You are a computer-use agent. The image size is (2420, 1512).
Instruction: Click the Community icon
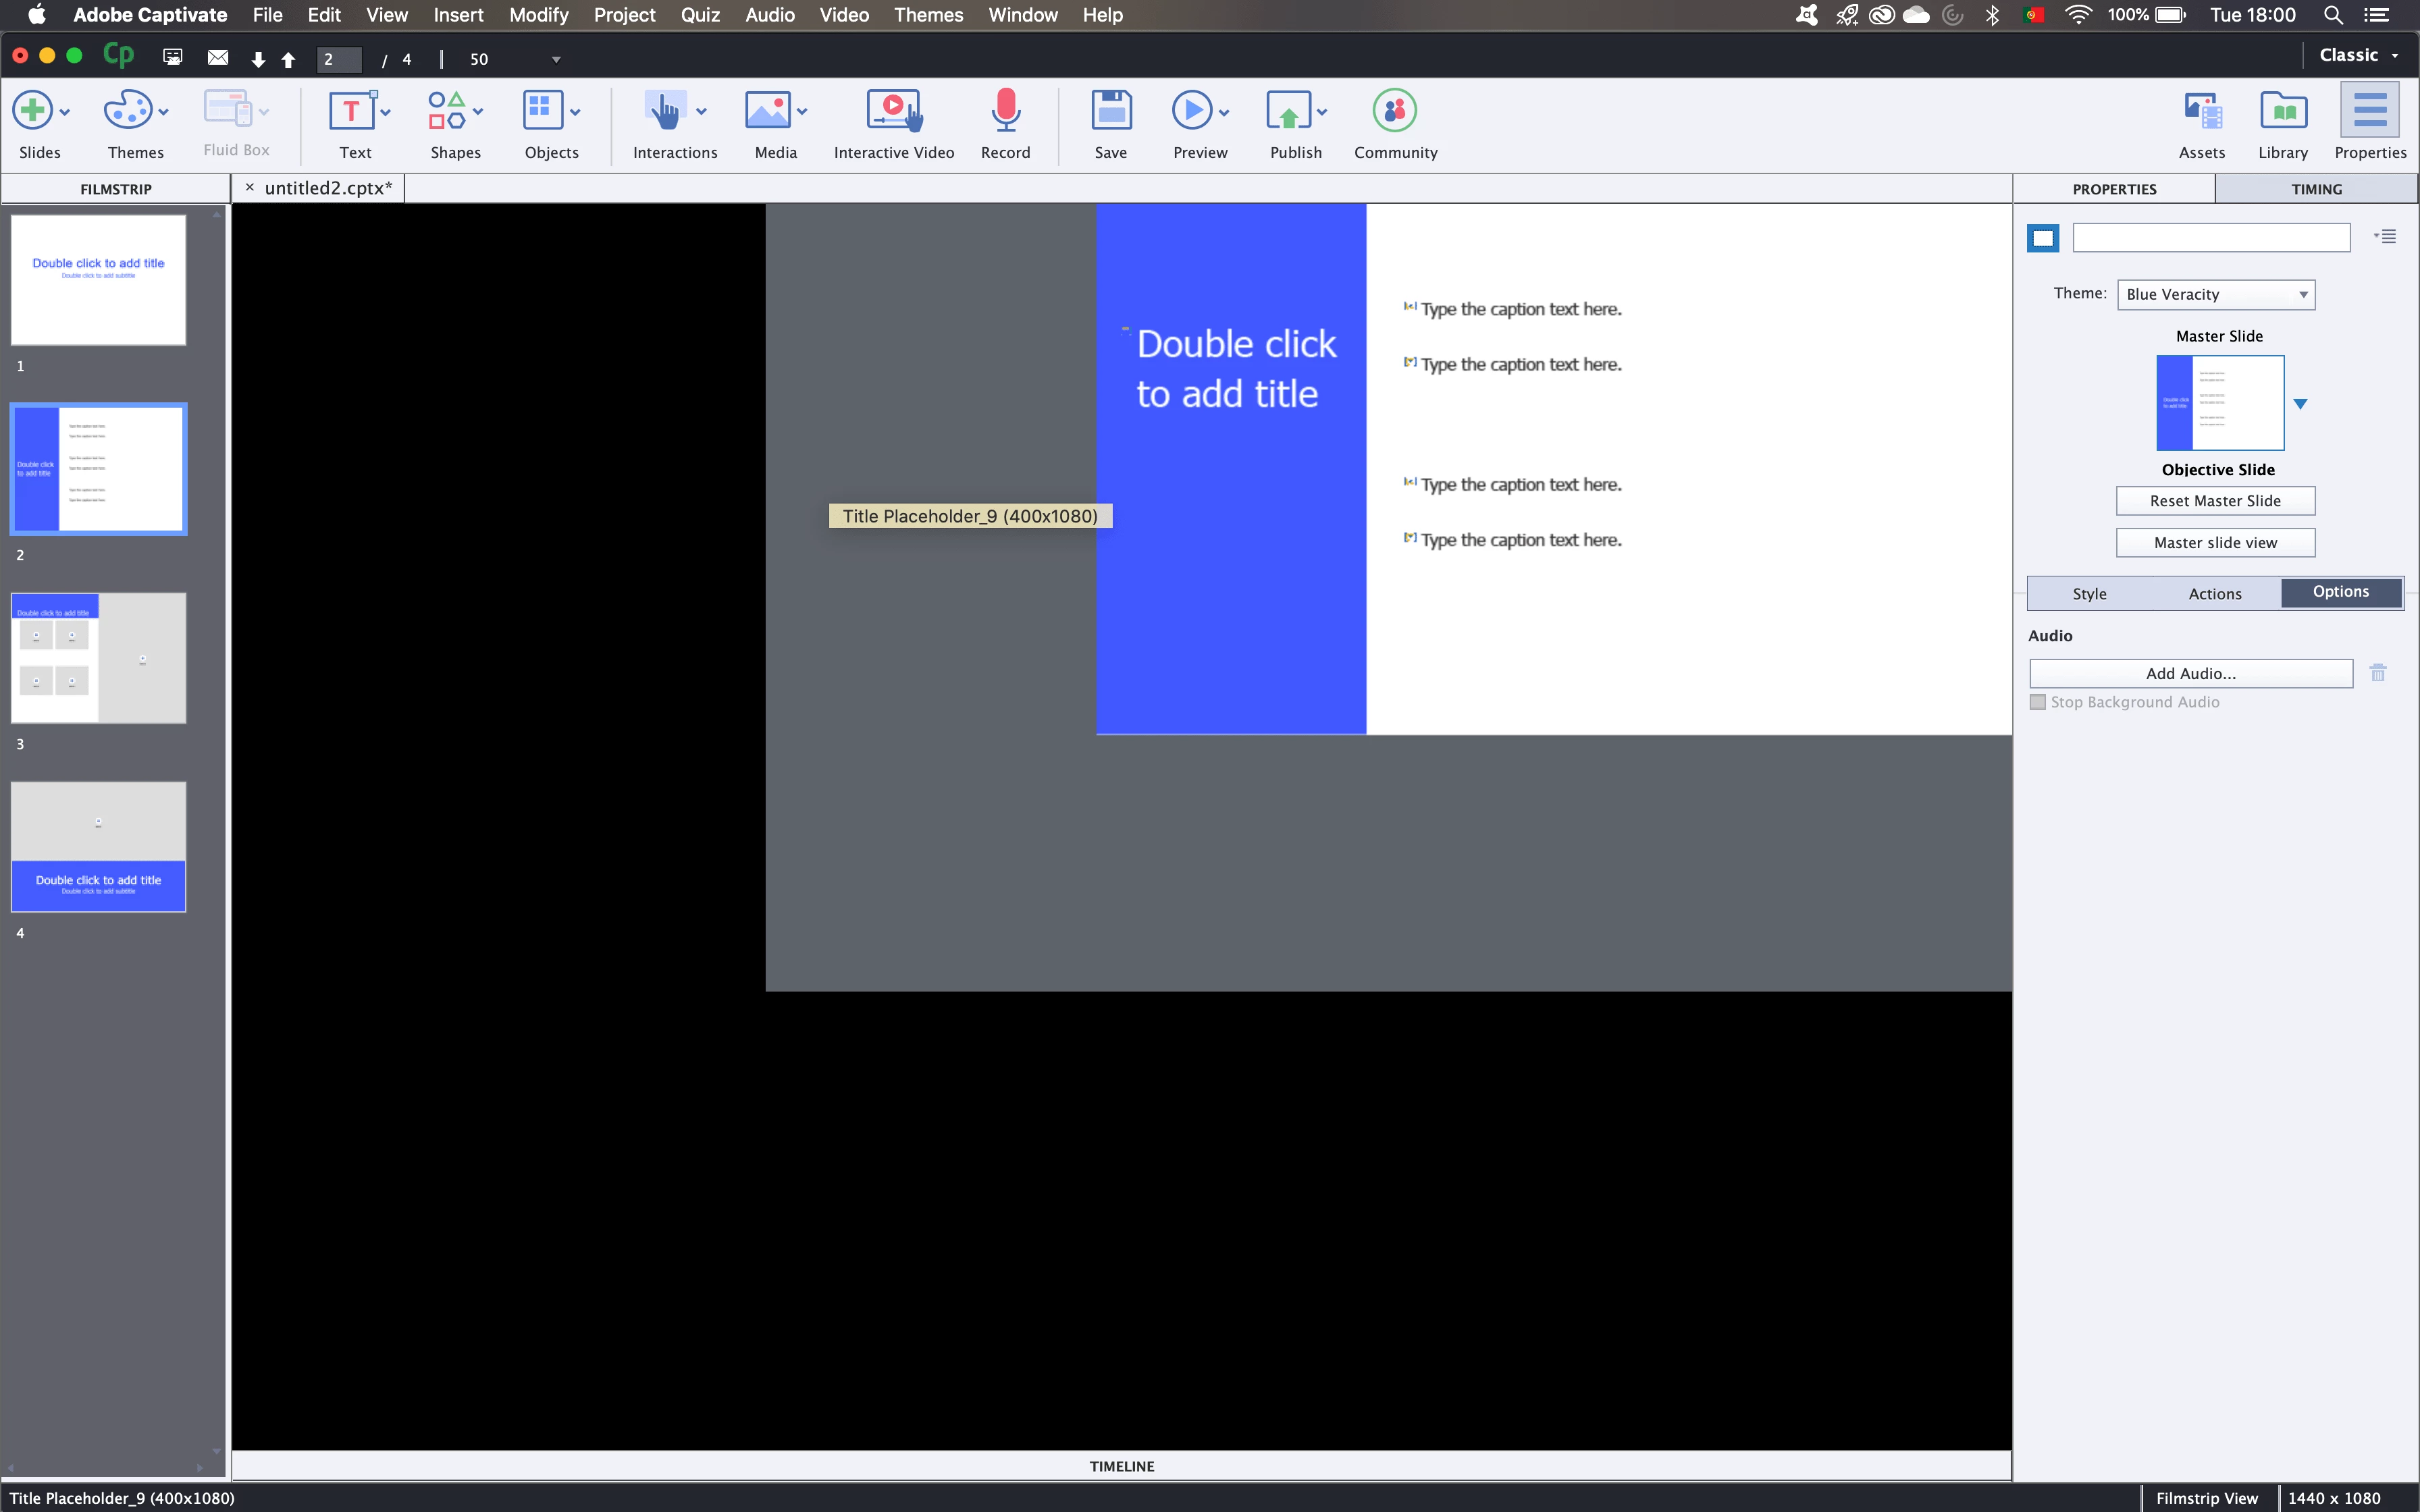tap(1394, 111)
